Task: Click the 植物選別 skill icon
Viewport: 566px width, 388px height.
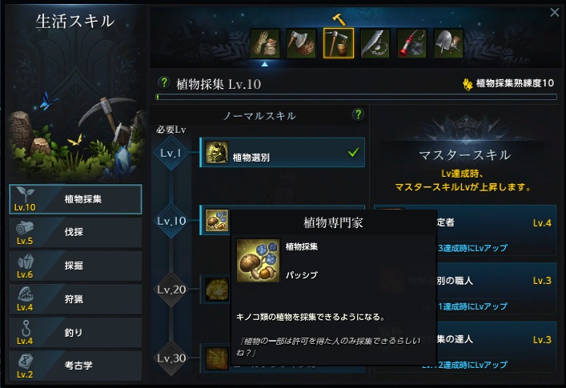Action: coord(217,152)
